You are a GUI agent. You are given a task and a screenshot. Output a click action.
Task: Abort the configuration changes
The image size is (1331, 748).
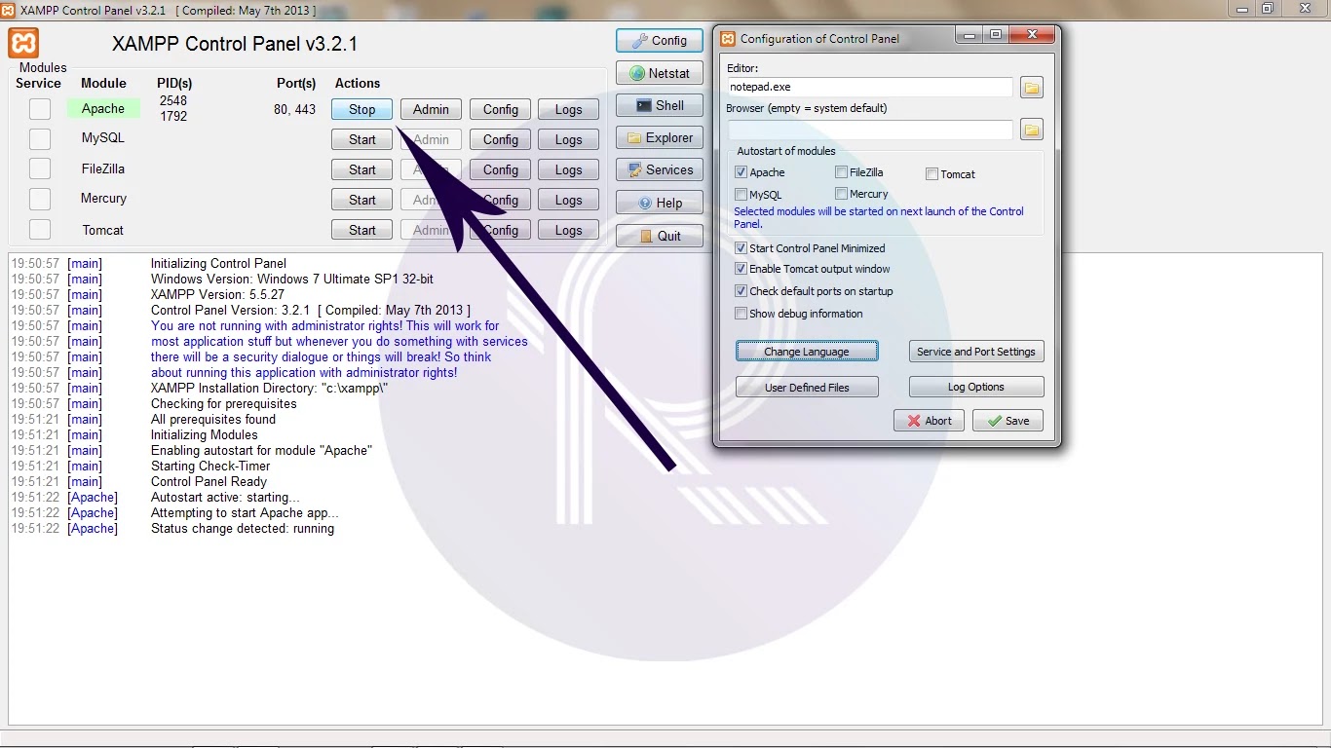click(929, 421)
